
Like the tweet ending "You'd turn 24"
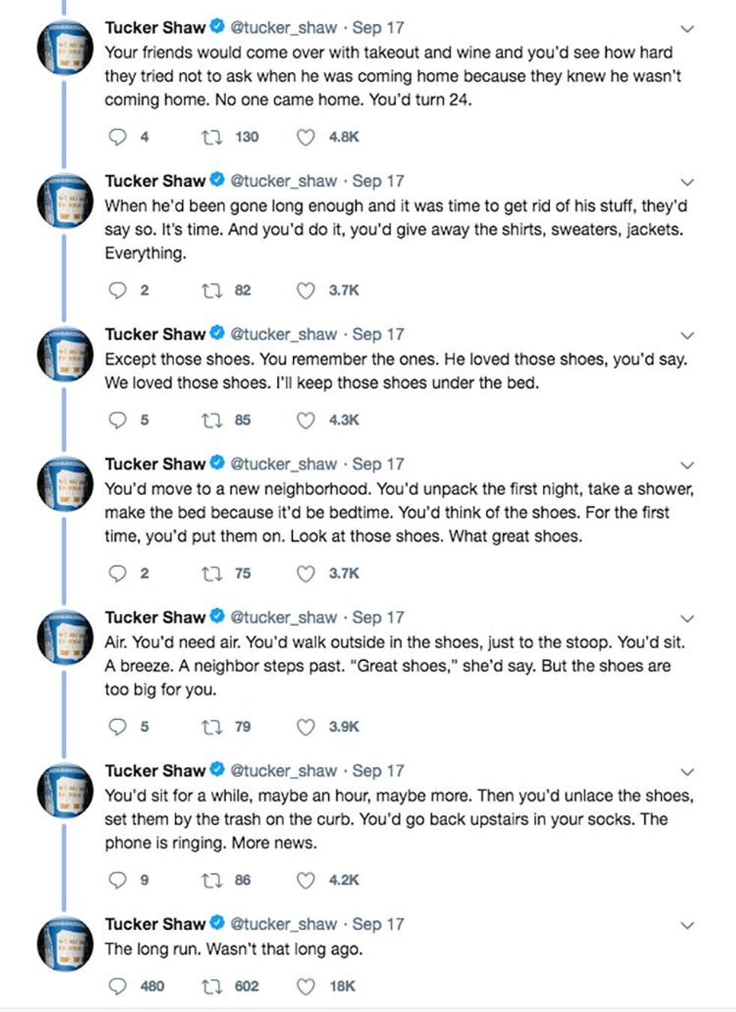click(x=305, y=137)
